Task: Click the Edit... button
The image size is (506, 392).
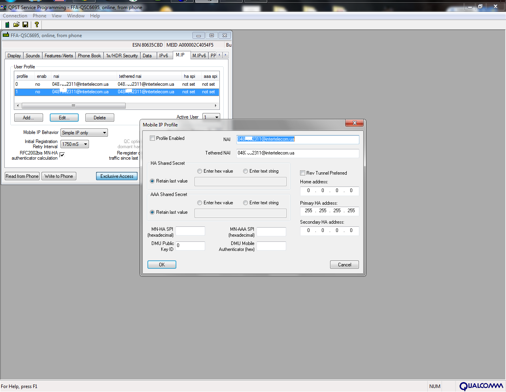Action: 64,118
